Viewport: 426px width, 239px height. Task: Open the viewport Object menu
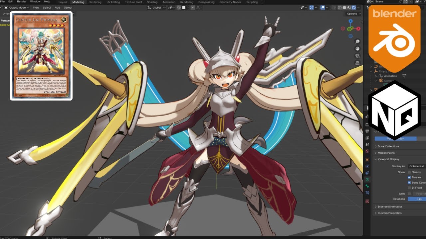(68, 7)
